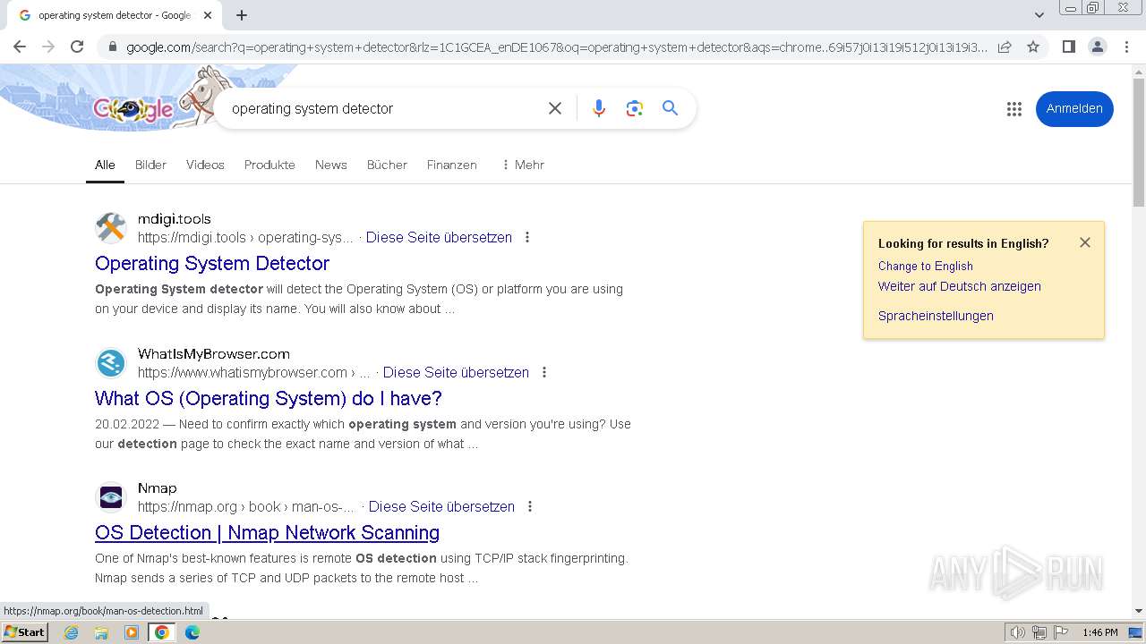Open Action Center flag in tray

(1061, 632)
